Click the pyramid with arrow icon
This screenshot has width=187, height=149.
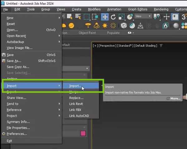(140, 25)
